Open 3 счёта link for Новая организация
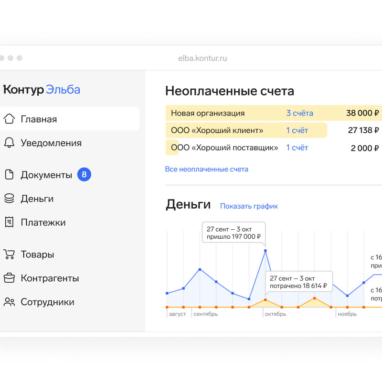Image resolution: width=382 pixels, height=382 pixels. [x=299, y=113]
